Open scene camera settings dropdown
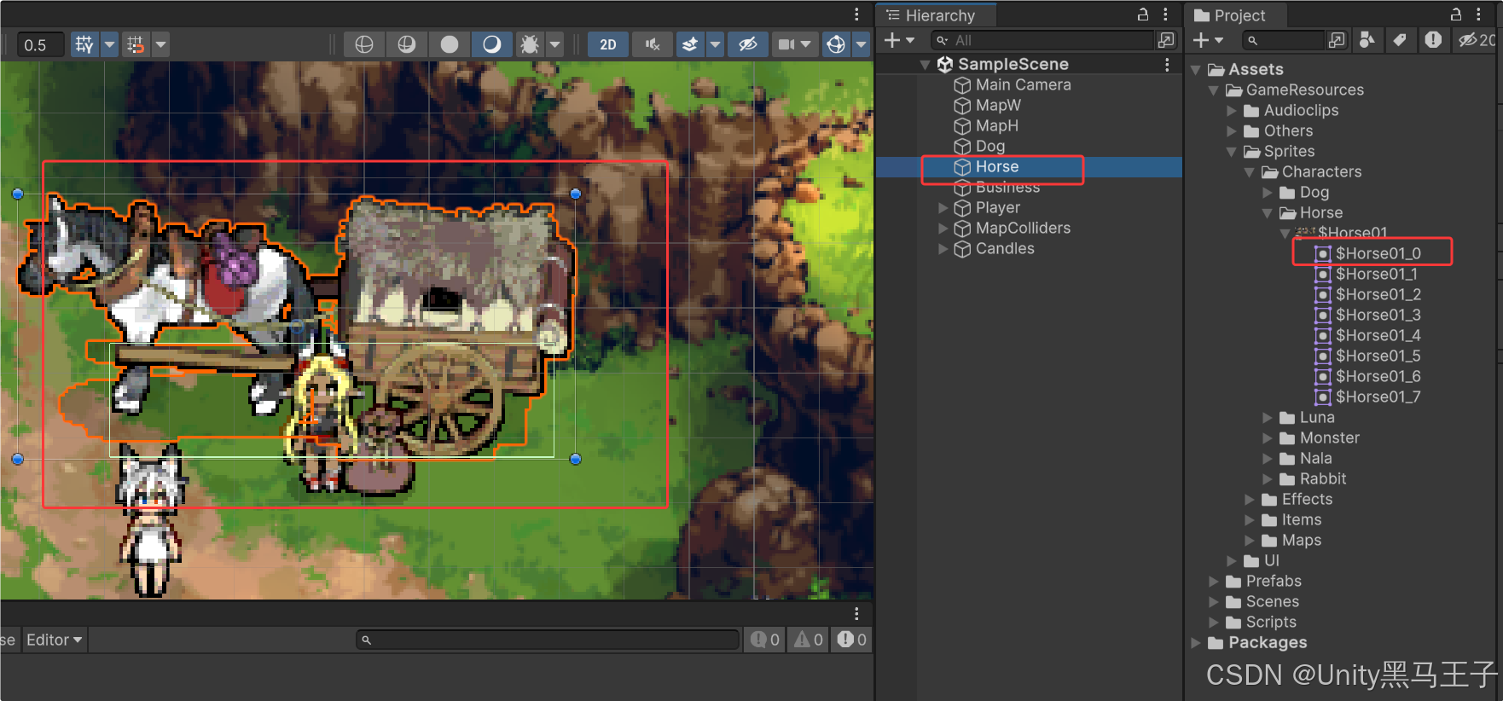 [794, 44]
